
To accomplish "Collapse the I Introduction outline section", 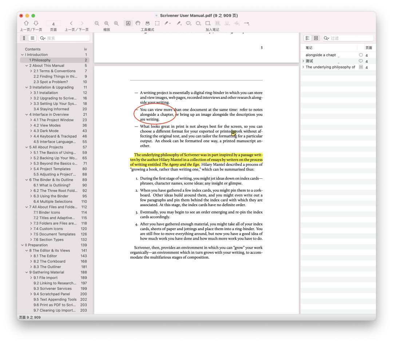I will (x=22, y=55).
